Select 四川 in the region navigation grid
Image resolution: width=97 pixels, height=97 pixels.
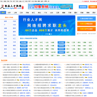click(68, 49)
